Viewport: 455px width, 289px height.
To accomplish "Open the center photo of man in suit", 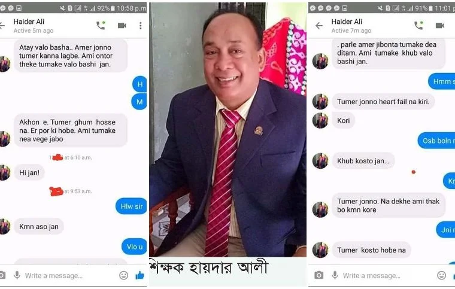I will pyautogui.click(x=227, y=130).
